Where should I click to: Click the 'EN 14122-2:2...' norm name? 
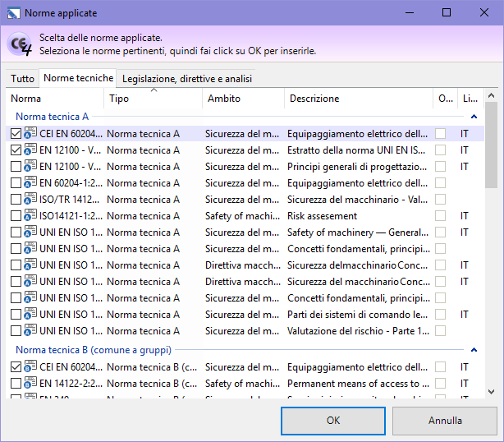click(71, 384)
